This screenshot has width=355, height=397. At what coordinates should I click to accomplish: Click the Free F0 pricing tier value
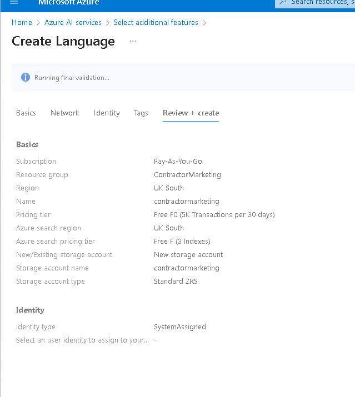coord(214,215)
